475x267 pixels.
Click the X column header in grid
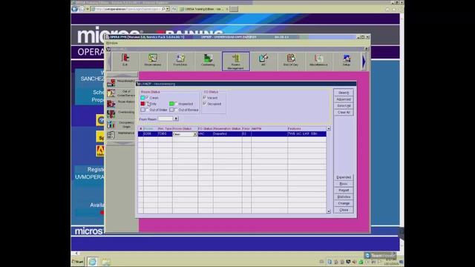coord(140,128)
